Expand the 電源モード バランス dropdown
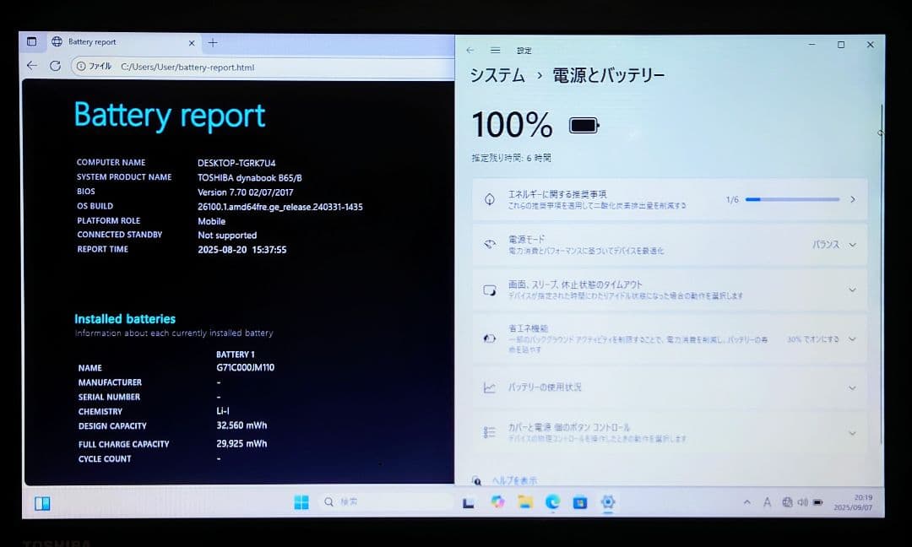Screen dimensions: 912x547 pos(853,244)
